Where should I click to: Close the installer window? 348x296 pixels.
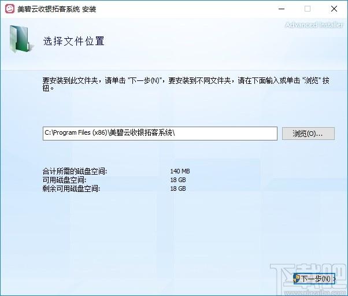tap(334, 9)
